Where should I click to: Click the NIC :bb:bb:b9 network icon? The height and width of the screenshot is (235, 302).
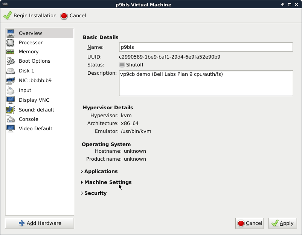click(11, 81)
